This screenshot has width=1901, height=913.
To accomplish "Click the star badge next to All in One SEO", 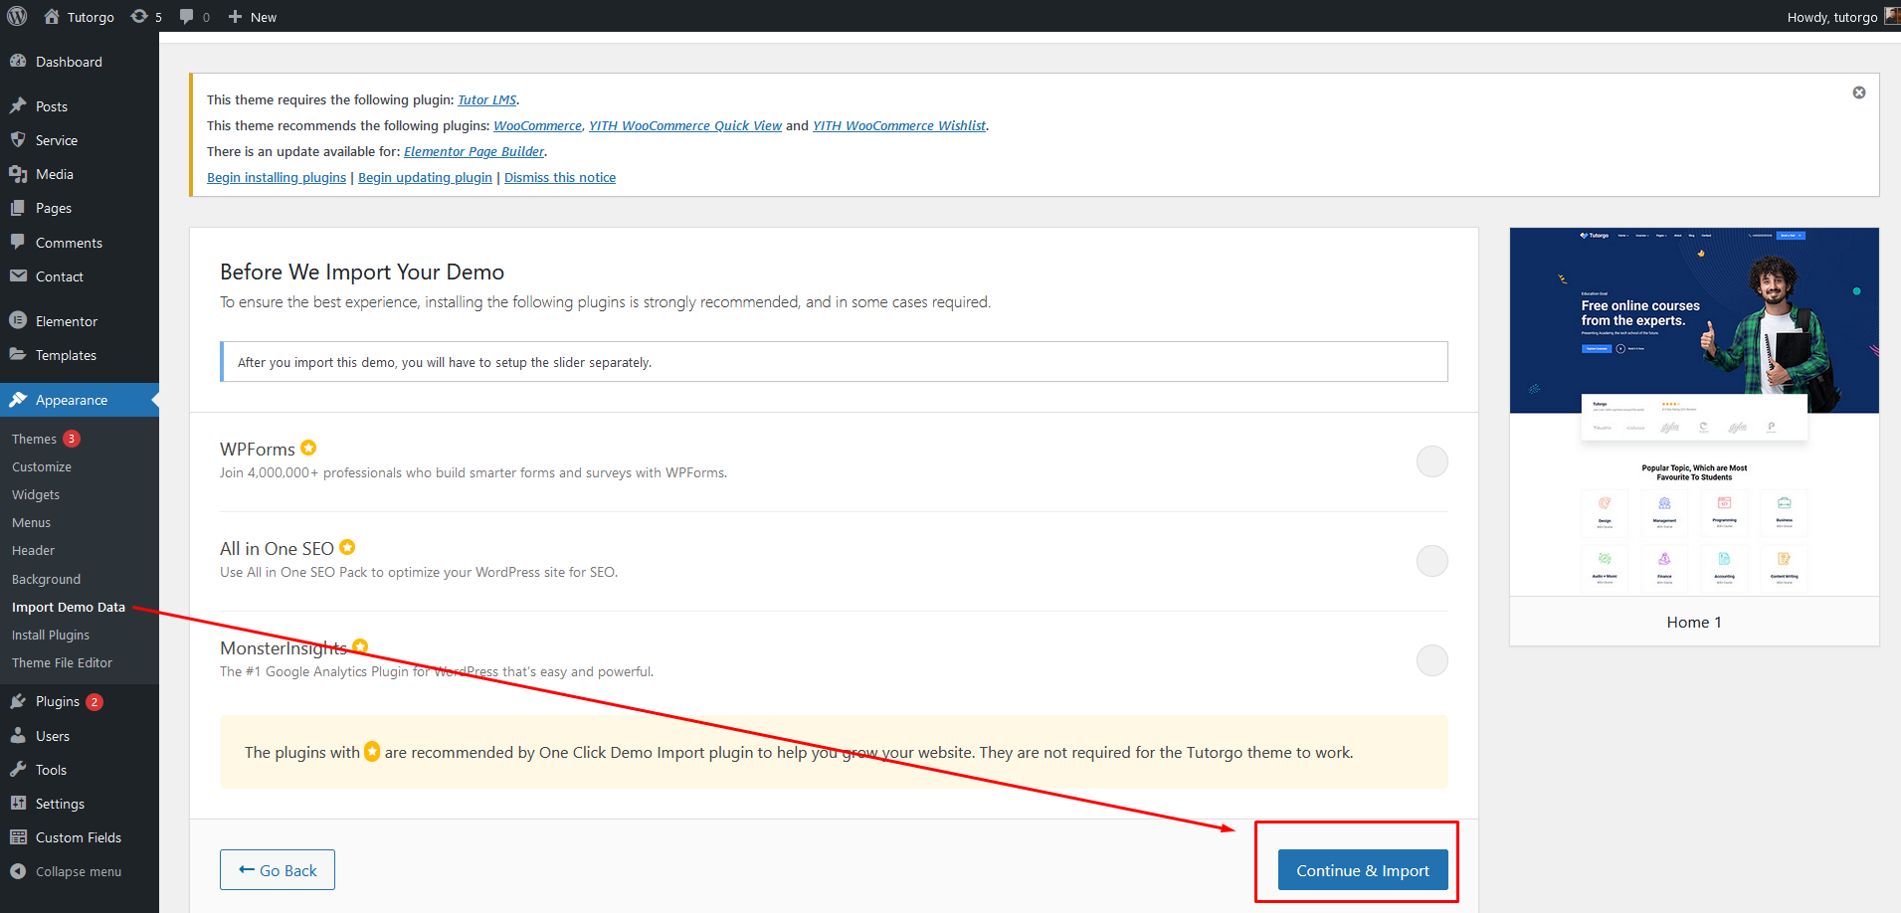I will (347, 547).
